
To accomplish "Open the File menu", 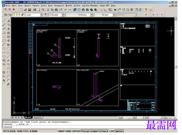I will click(x=8, y=5).
